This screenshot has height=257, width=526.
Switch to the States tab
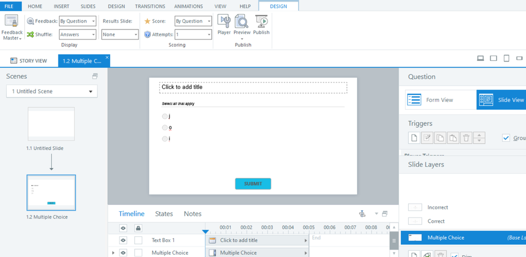[x=164, y=214]
